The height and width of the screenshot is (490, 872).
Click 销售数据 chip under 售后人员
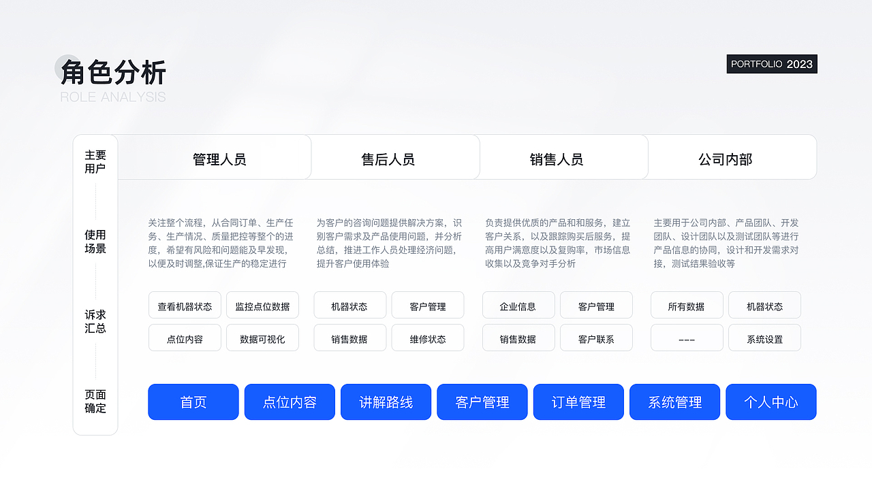click(x=350, y=338)
